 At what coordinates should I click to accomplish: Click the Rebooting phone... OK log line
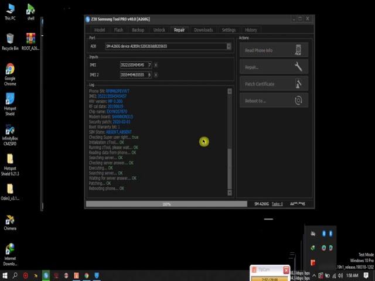click(x=107, y=189)
